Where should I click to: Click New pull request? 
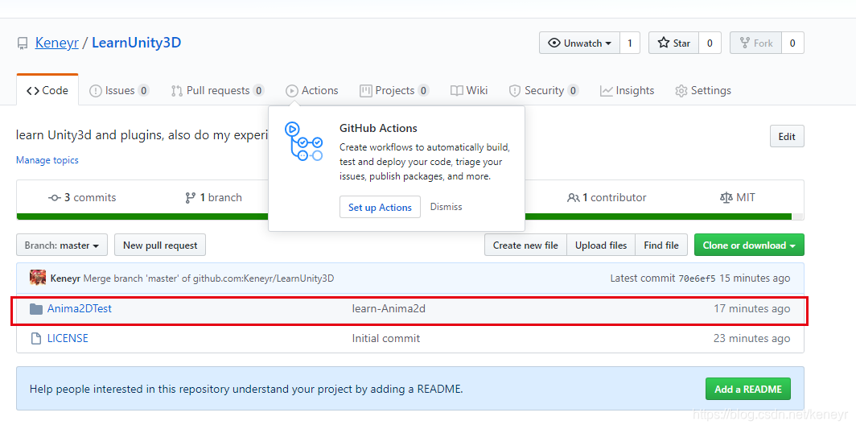160,245
